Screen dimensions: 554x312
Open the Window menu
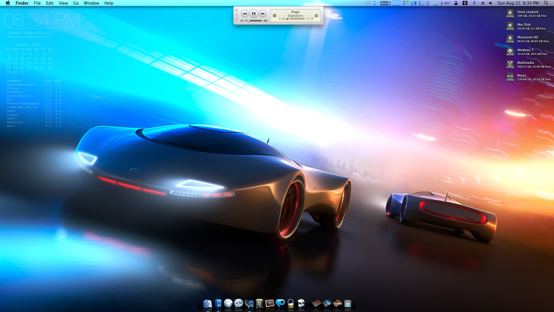click(x=91, y=3)
